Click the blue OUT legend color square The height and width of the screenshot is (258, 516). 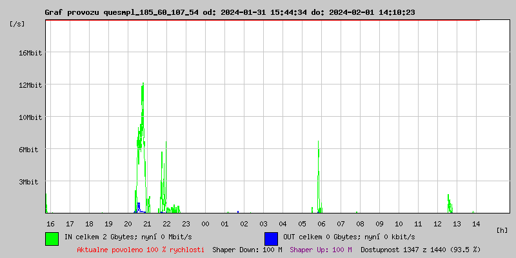271,238
